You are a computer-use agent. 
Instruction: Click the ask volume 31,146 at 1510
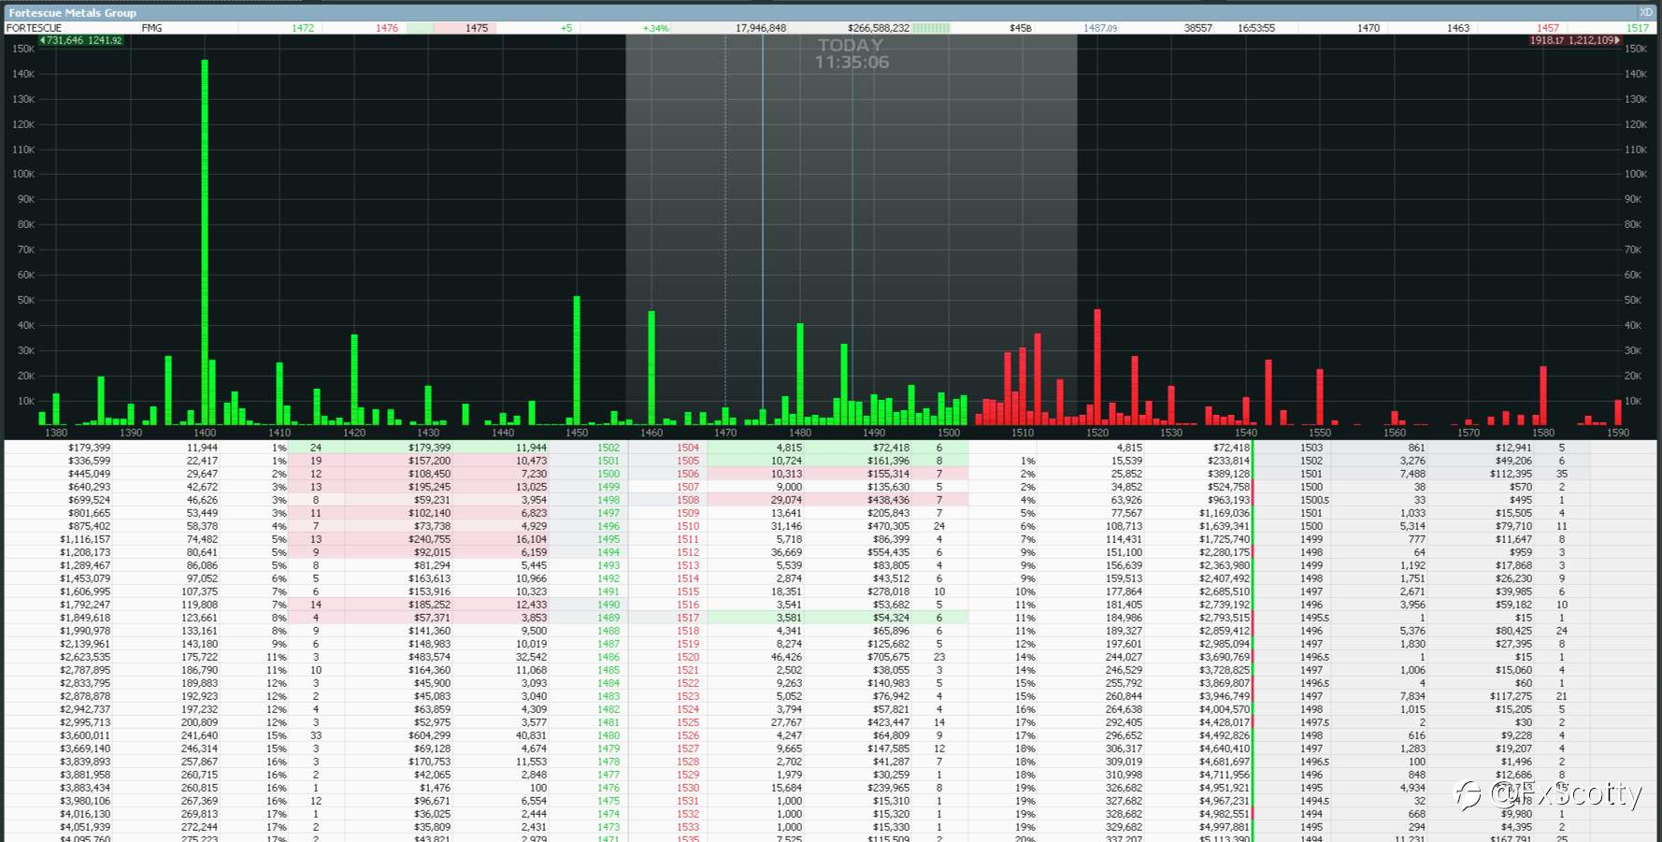(x=786, y=526)
